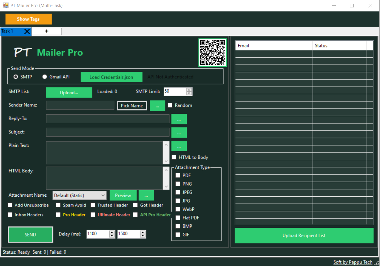
Task: Open Subject options via the ellipsis icon
Action: pos(179,133)
